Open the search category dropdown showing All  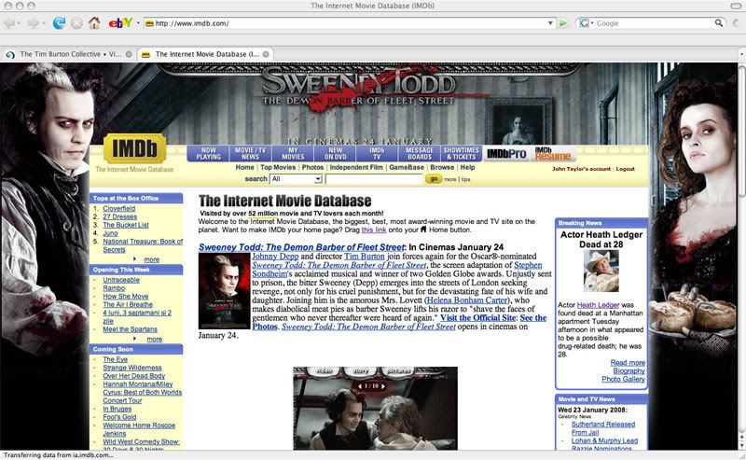(295, 178)
